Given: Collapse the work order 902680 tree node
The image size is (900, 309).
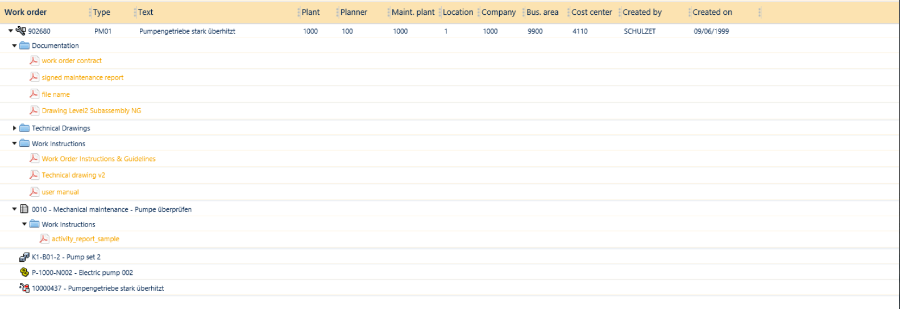Looking at the screenshot, I should pyautogui.click(x=10, y=31).
